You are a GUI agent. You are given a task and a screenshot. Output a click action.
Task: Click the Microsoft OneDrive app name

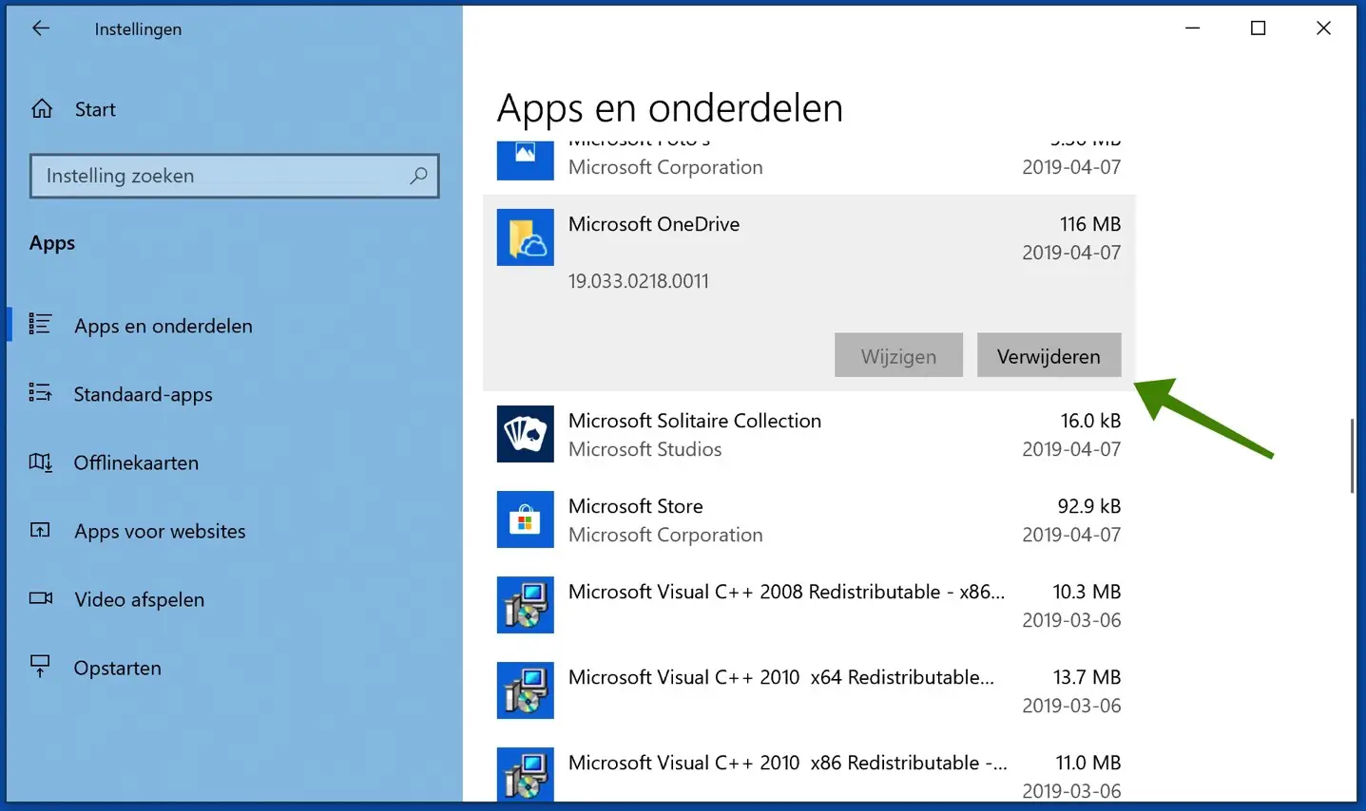(654, 224)
